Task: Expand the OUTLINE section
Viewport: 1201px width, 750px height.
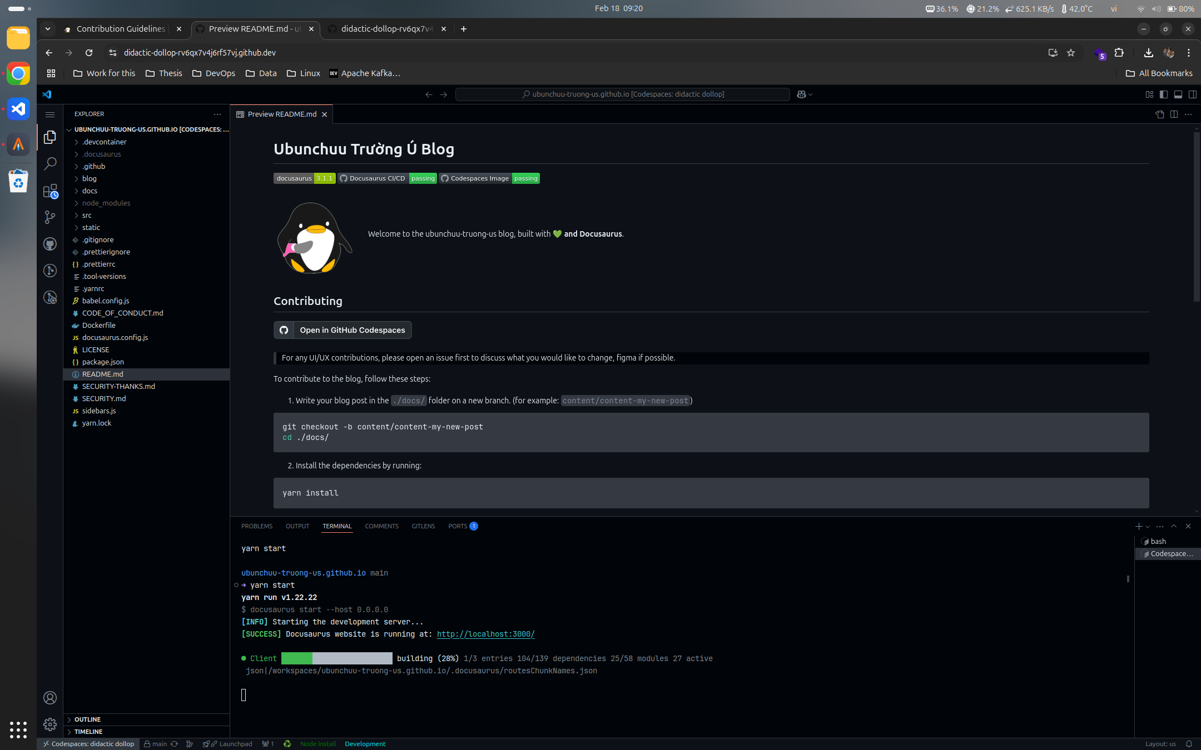Action: pyautogui.click(x=87, y=719)
